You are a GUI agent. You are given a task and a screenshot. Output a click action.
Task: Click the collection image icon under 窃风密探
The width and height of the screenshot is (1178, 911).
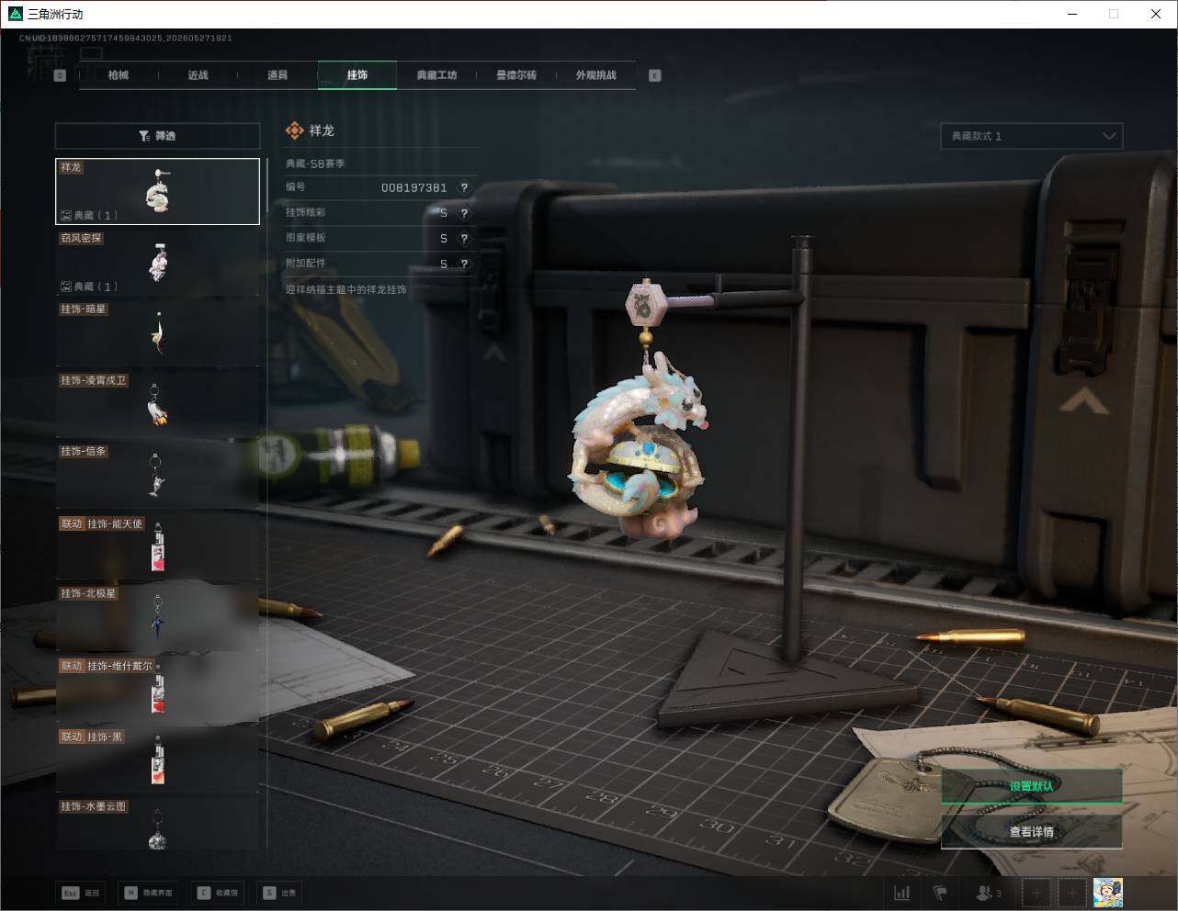click(66, 287)
